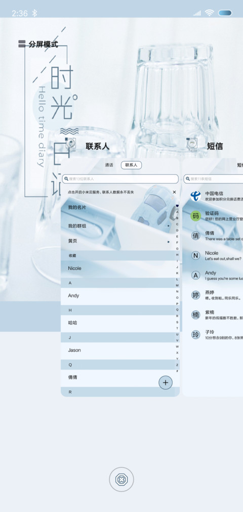Image resolution: width=243 pixels, height=512 pixels.
Task: Tap the 楠 avatar in messages
Action: [x=195, y=315]
